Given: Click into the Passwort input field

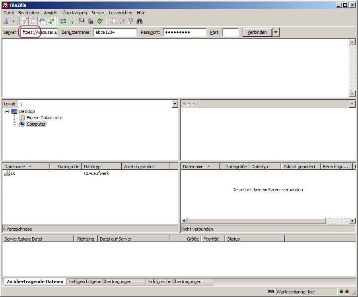Looking at the screenshot, I should point(184,32).
